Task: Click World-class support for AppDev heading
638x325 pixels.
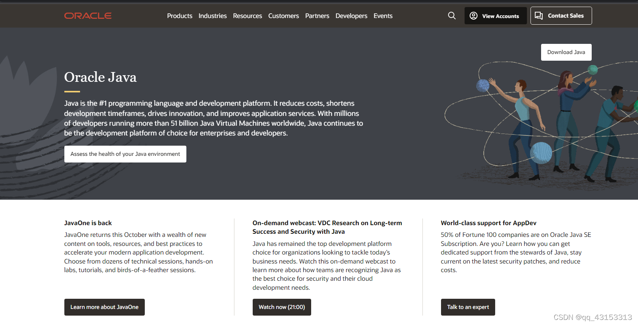Action: (489, 223)
